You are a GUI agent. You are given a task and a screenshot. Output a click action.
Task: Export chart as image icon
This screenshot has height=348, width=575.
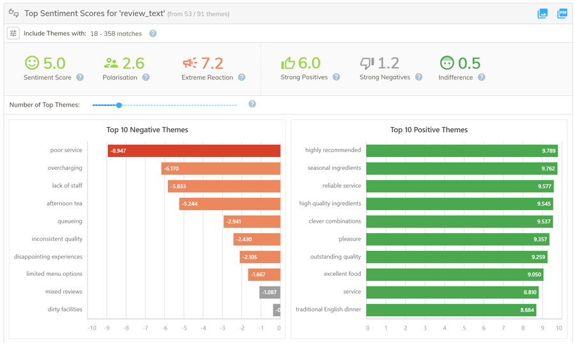[542, 13]
